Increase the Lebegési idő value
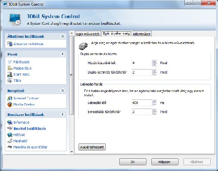This screenshot has height=171, width=218. click(x=155, y=101)
